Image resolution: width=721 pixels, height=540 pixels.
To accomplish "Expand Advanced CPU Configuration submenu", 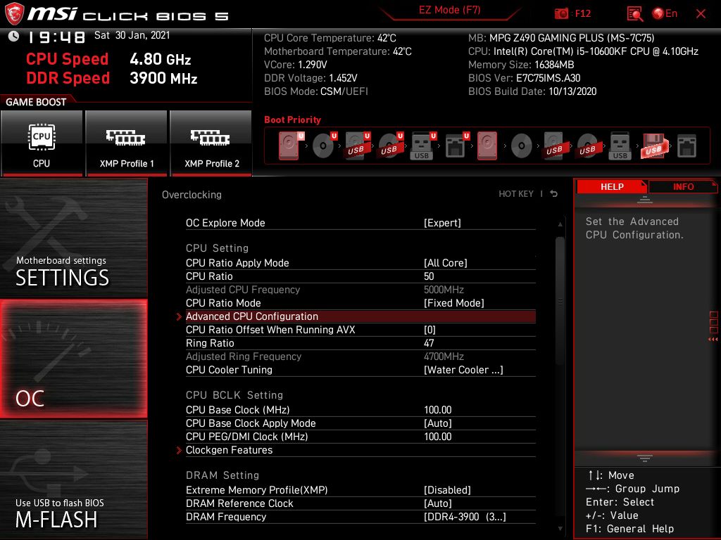I will (360, 316).
